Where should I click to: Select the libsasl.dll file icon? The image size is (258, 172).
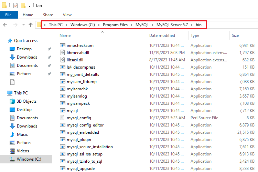(x=63, y=60)
